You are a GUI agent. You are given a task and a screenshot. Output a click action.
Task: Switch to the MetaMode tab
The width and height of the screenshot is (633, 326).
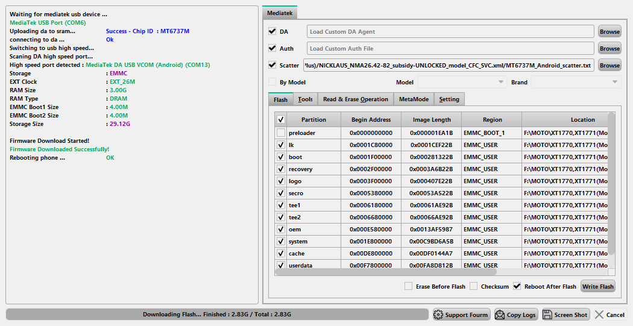click(x=414, y=99)
